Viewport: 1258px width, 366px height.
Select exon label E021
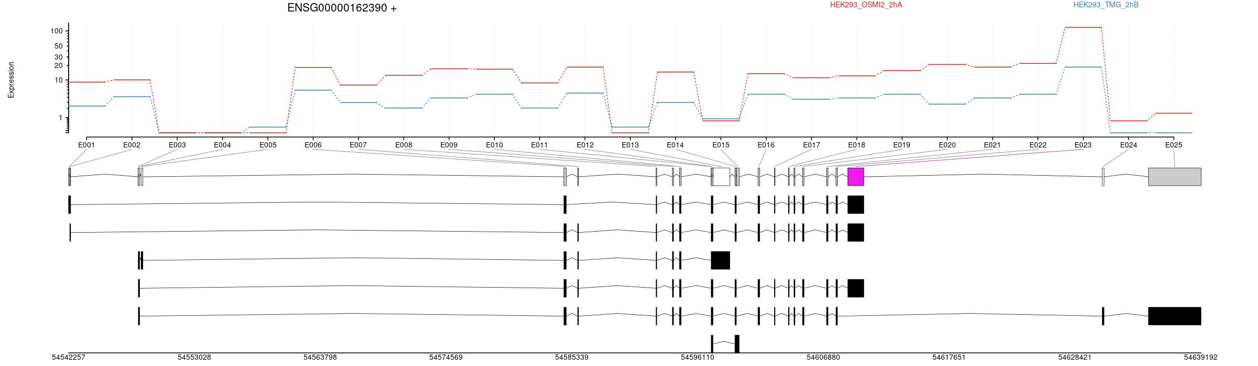992,145
